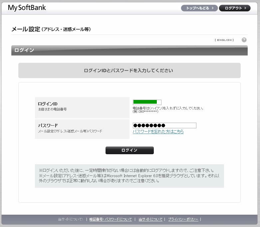Select the メール設定 page title text

click(x=51, y=29)
